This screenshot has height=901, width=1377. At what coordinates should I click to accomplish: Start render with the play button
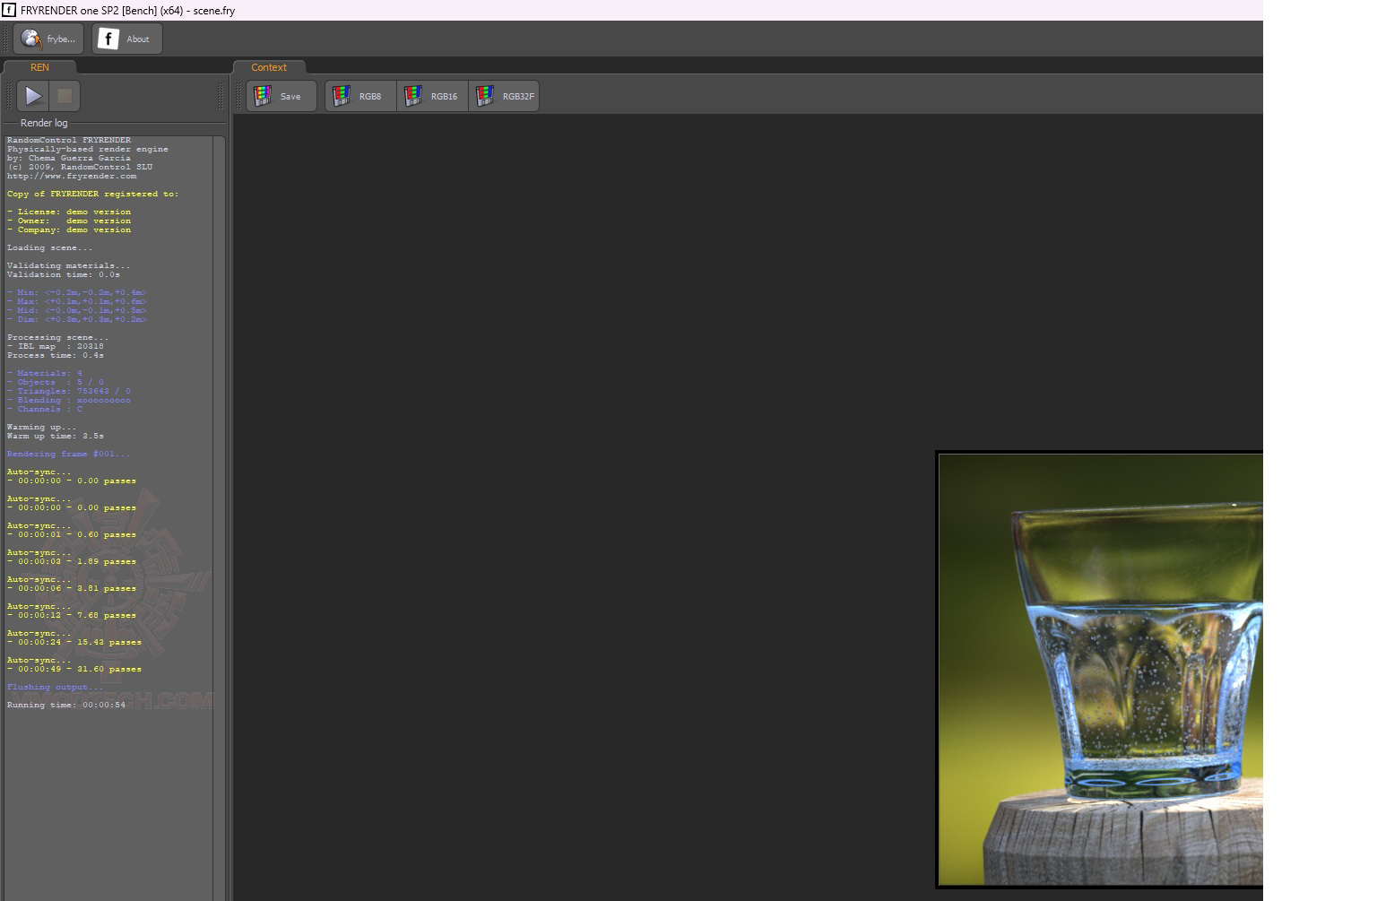click(x=33, y=96)
